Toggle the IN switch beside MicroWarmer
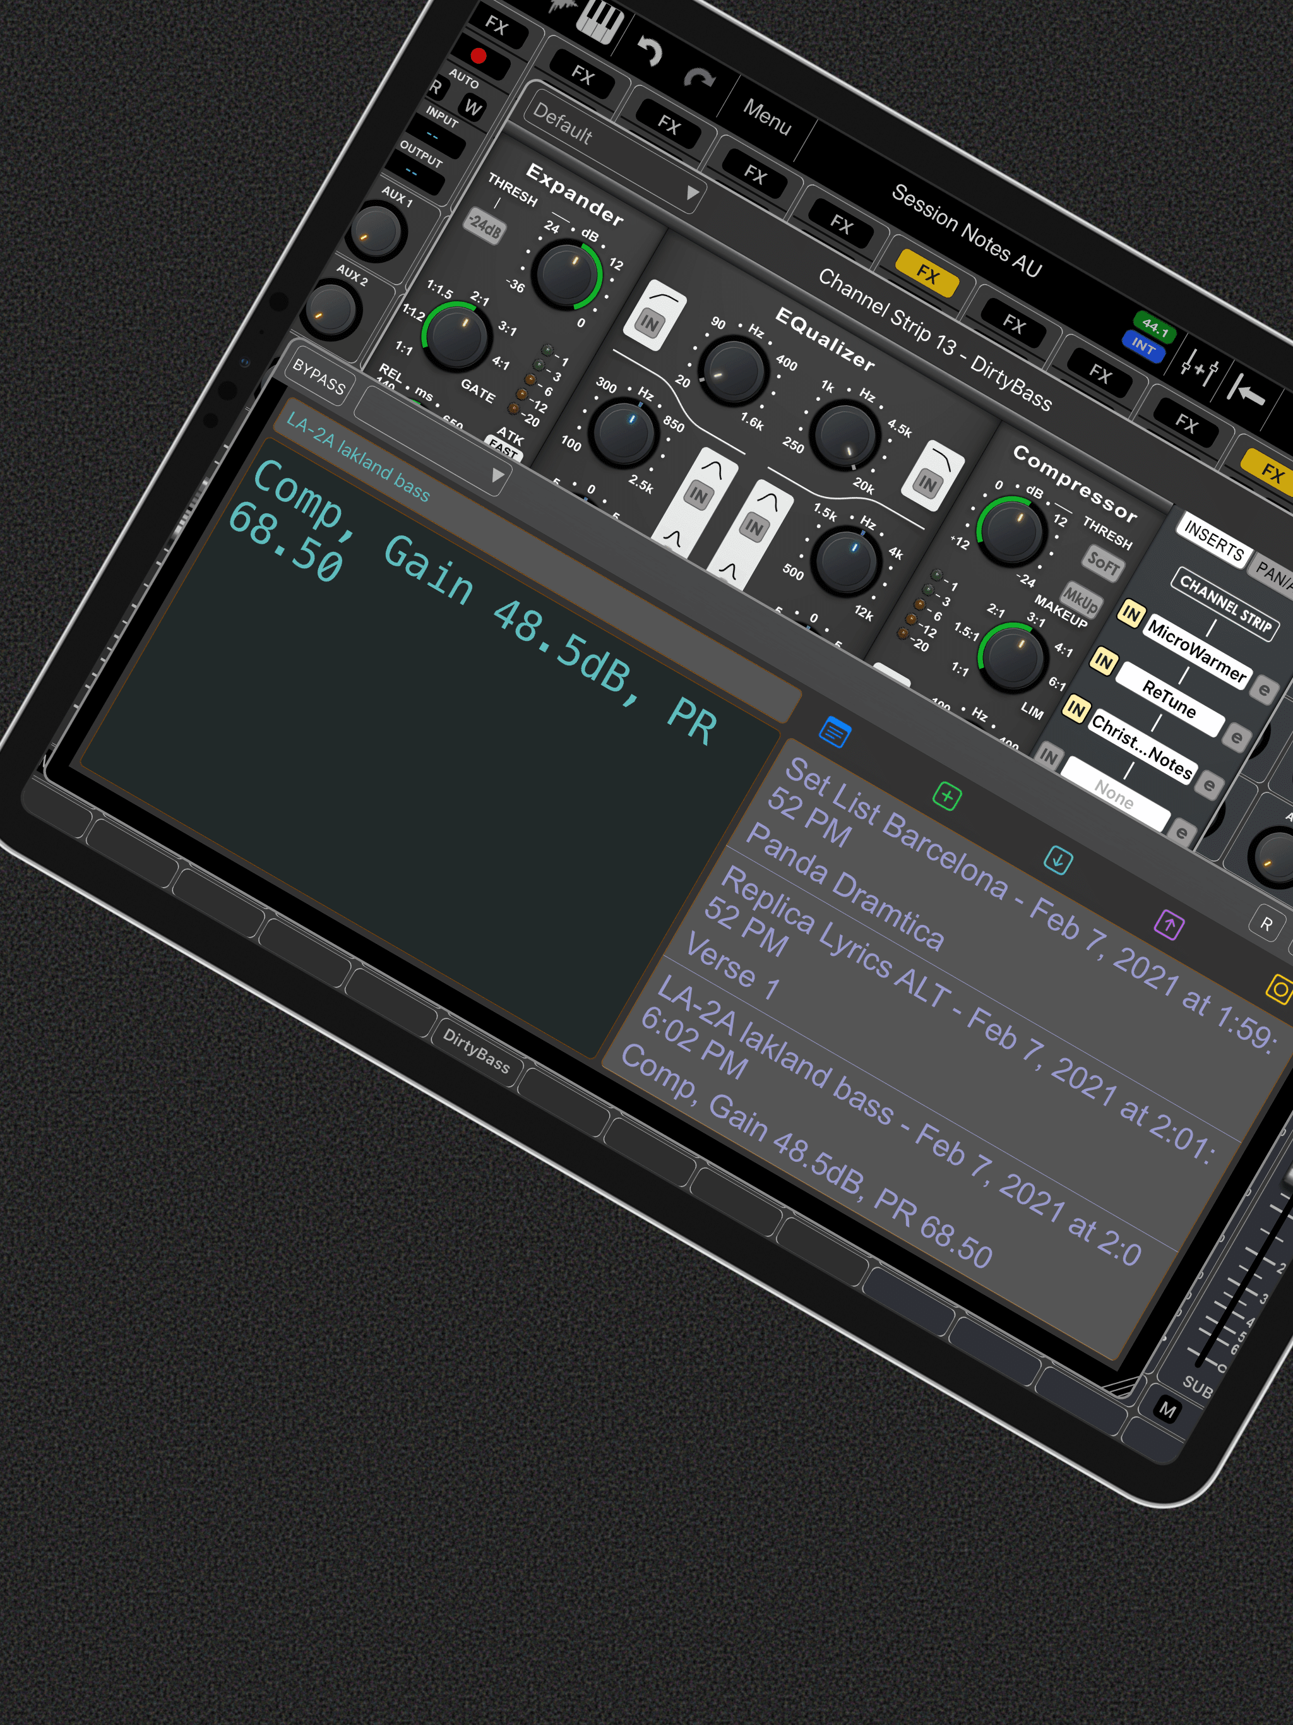1293x1725 pixels. [x=1130, y=613]
